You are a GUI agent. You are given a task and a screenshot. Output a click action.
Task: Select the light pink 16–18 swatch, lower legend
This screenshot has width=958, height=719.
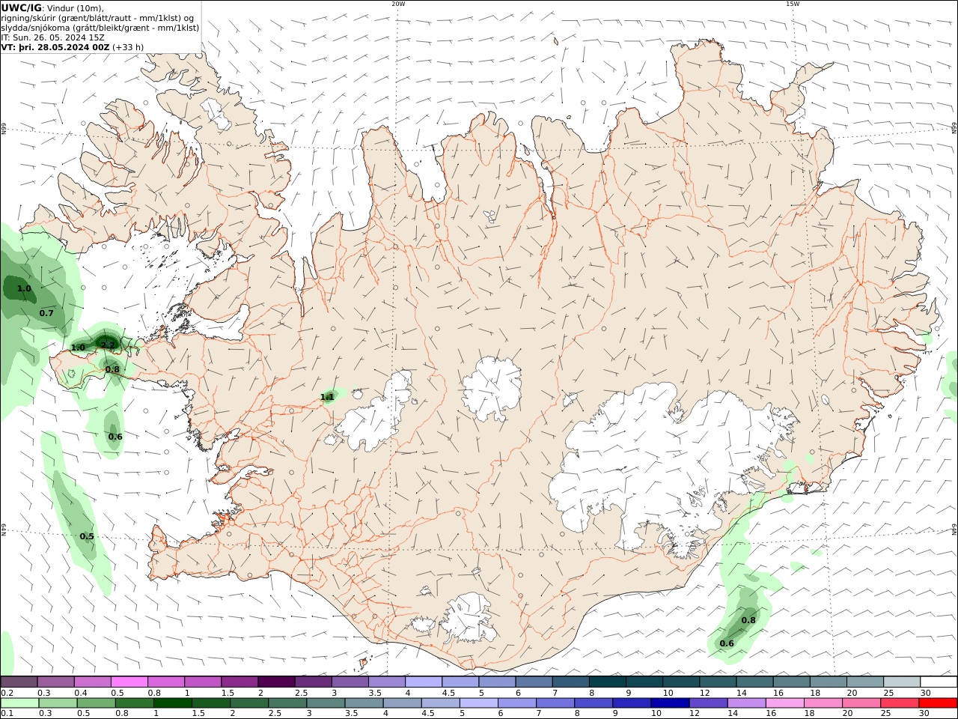tap(785, 703)
